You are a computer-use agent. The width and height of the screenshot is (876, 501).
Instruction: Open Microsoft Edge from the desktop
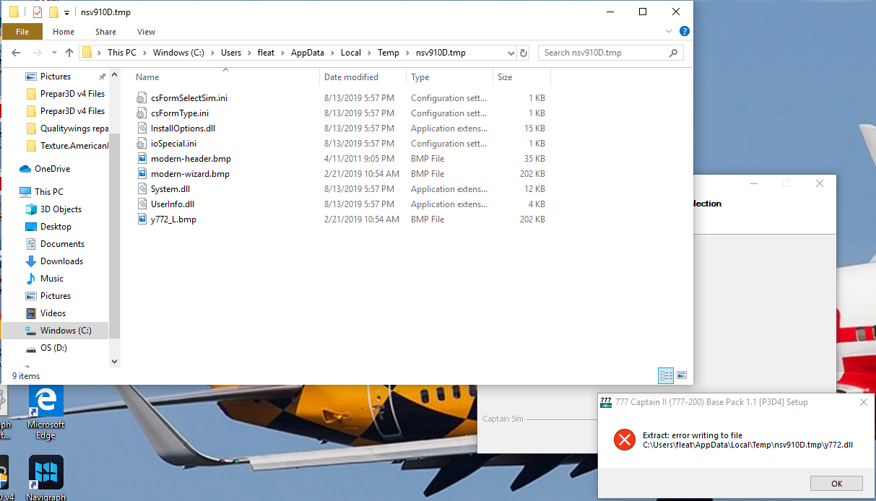[45, 402]
